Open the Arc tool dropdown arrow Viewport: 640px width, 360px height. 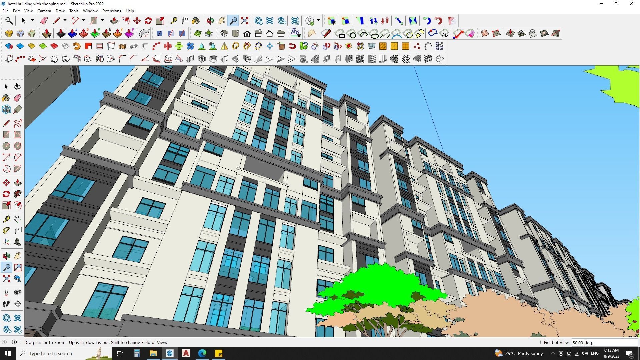(84, 20)
